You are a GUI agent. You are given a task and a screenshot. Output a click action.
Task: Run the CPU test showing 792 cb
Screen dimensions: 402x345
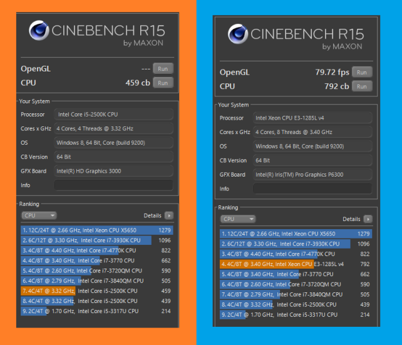[362, 86]
